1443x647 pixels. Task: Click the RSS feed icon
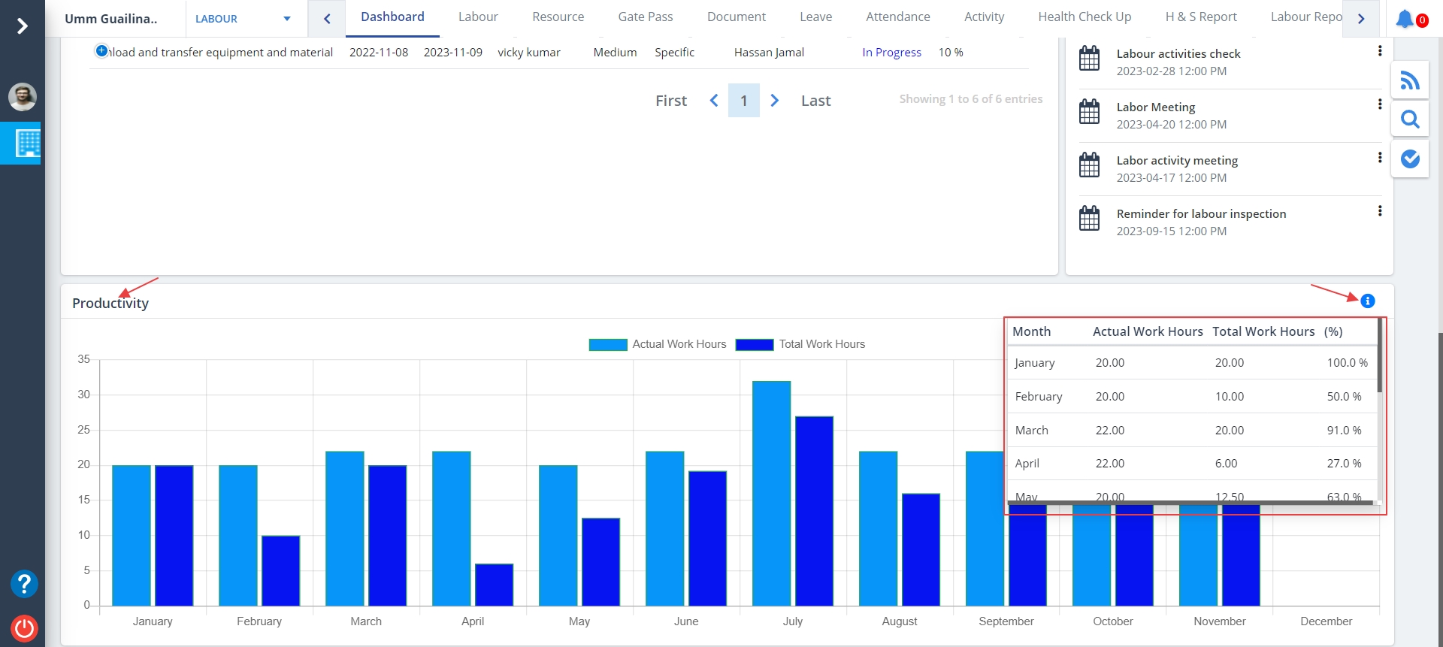1410,80
